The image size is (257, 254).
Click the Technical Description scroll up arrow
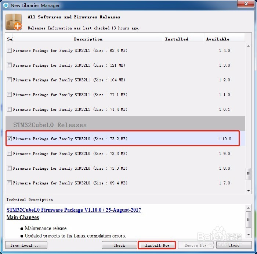click(x=249, y=208)
